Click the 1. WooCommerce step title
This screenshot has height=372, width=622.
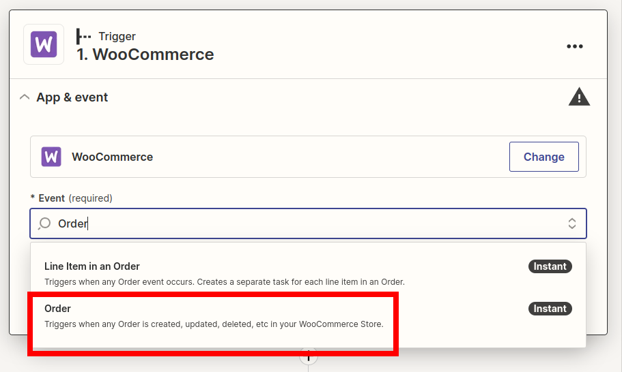(145, 55)
